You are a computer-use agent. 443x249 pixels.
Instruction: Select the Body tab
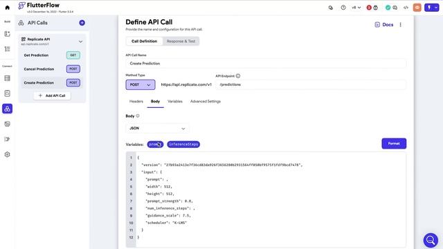tap(155, 102)
